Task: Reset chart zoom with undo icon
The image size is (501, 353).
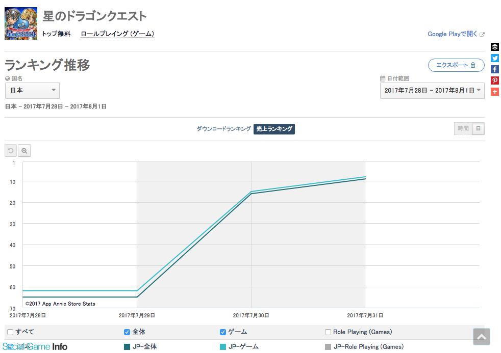Action: (11, 150)
